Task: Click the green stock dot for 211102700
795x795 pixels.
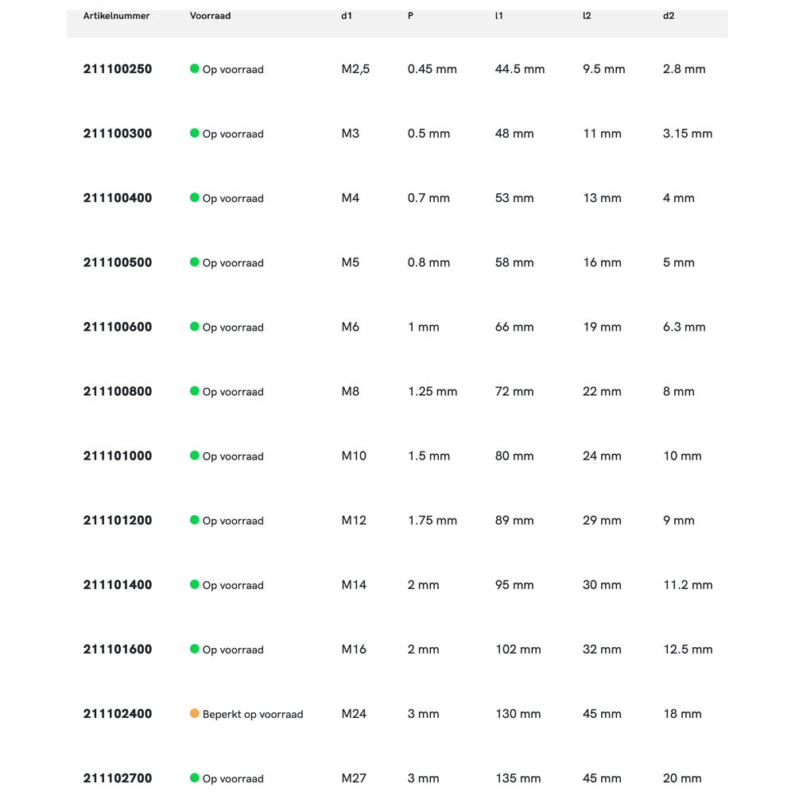Action: [x=194, y=778]
